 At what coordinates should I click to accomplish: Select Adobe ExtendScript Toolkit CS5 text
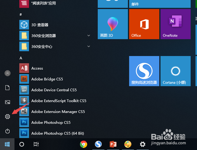click(x=59, y=101)
